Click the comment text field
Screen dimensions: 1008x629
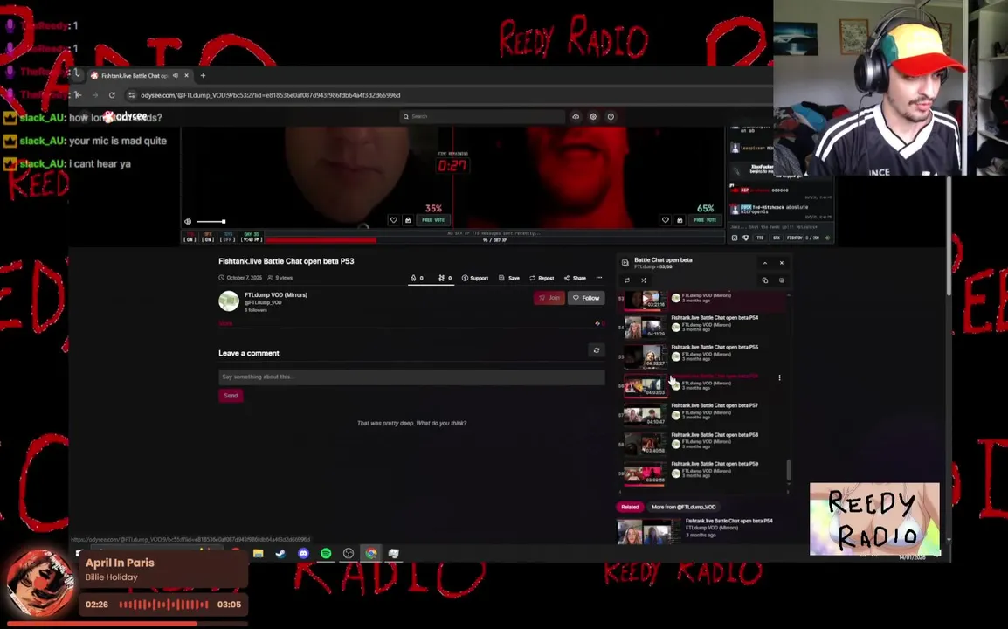pyautogui.click(x=411, y=377)
